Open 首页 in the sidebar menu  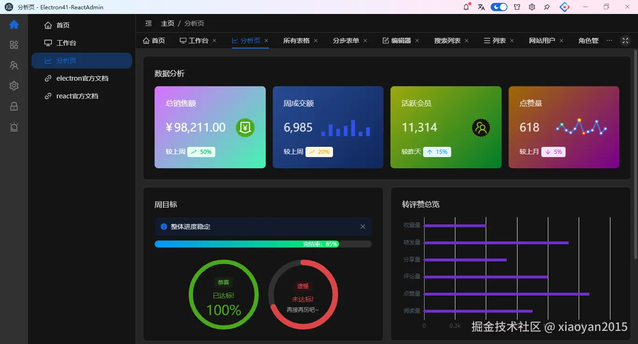[x=81, y=25]
